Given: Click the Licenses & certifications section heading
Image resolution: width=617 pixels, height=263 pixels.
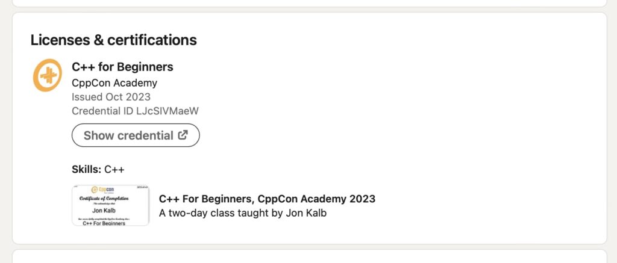Looking at the screenshot, I should (x=113, y=40).
